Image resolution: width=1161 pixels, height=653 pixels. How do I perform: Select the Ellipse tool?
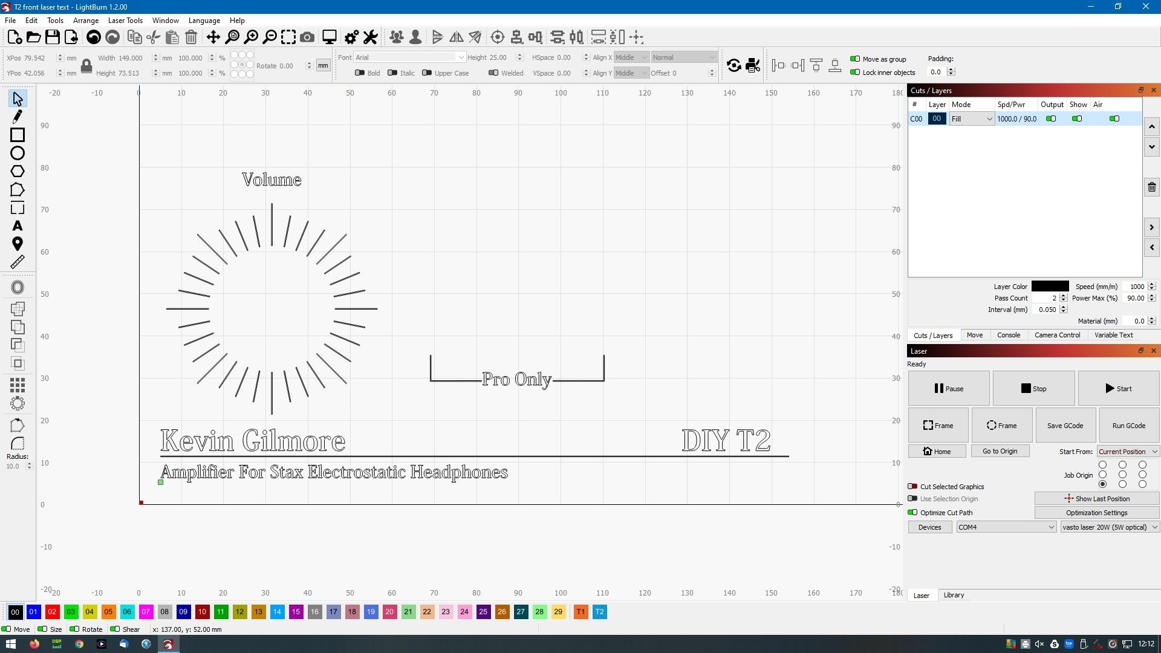18,154
